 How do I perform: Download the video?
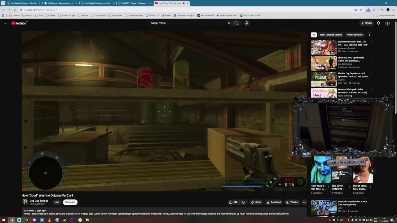pyautogui.click(x=274, y=202)
